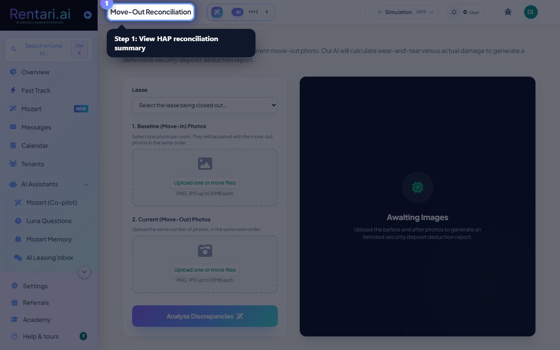Click the Overview pie chart icon
This screenshot has height=350, width=560.
pyautogui.click(x=13, y=72)
